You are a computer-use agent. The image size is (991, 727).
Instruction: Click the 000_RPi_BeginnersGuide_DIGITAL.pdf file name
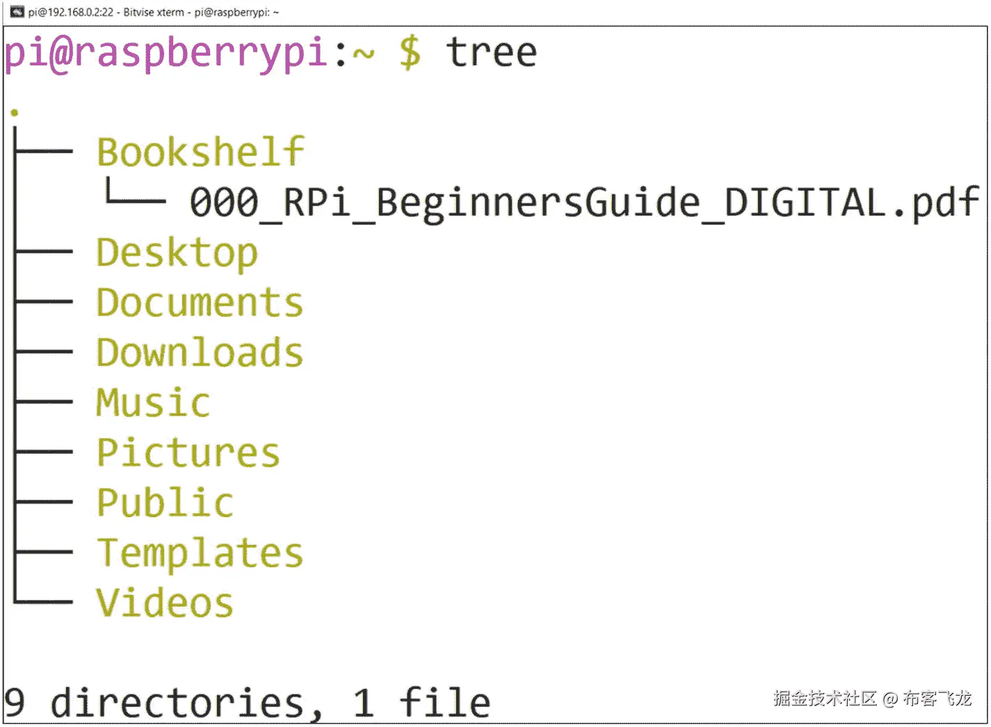click(x=581, y=202)
